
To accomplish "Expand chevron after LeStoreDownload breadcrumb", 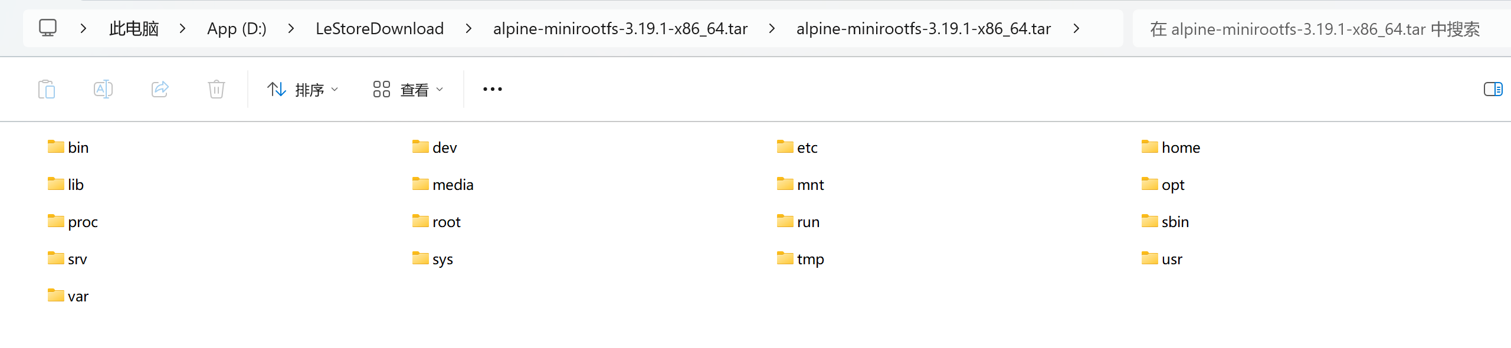I will point(468,28).
